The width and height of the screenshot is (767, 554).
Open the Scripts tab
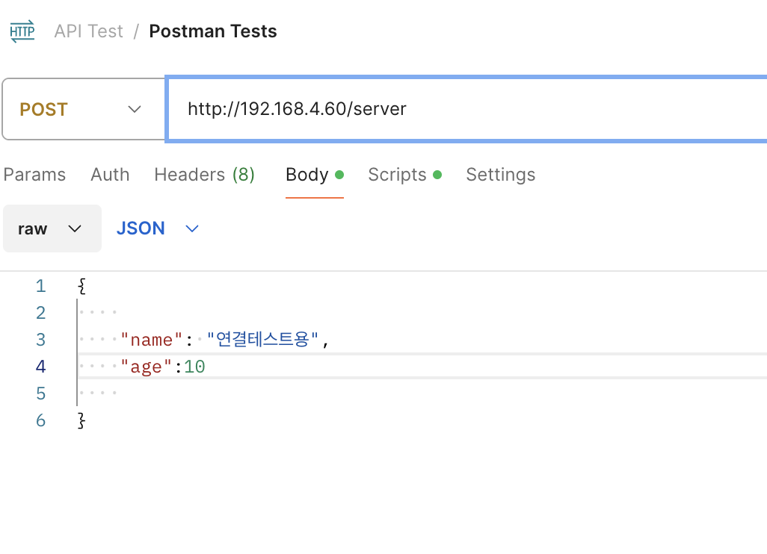tap(397, 175)
